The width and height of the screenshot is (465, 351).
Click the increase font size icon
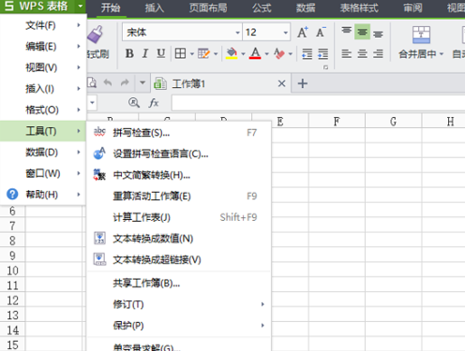pos(302,32)
